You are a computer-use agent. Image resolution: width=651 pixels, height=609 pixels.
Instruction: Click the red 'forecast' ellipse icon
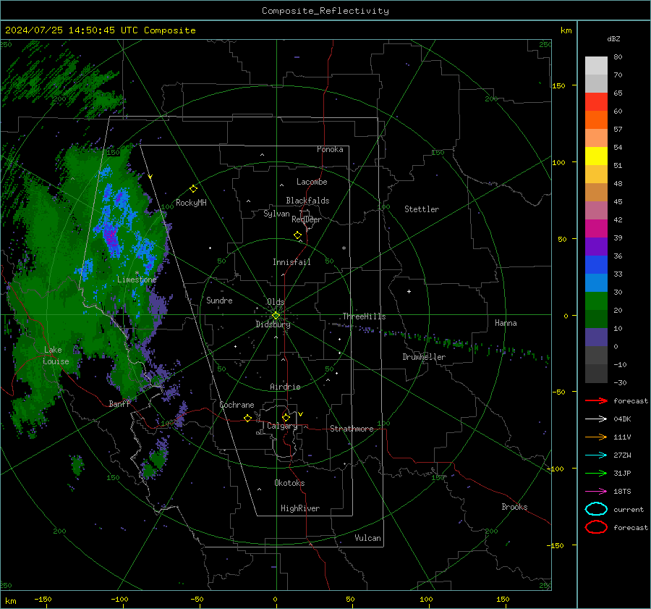pyautogui.click(x=596, y=527)
